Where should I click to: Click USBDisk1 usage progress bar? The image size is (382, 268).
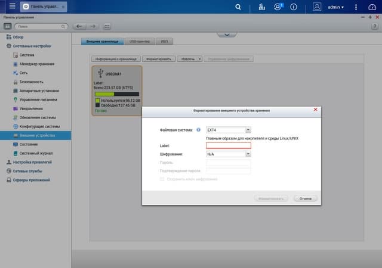click(117, 94)
